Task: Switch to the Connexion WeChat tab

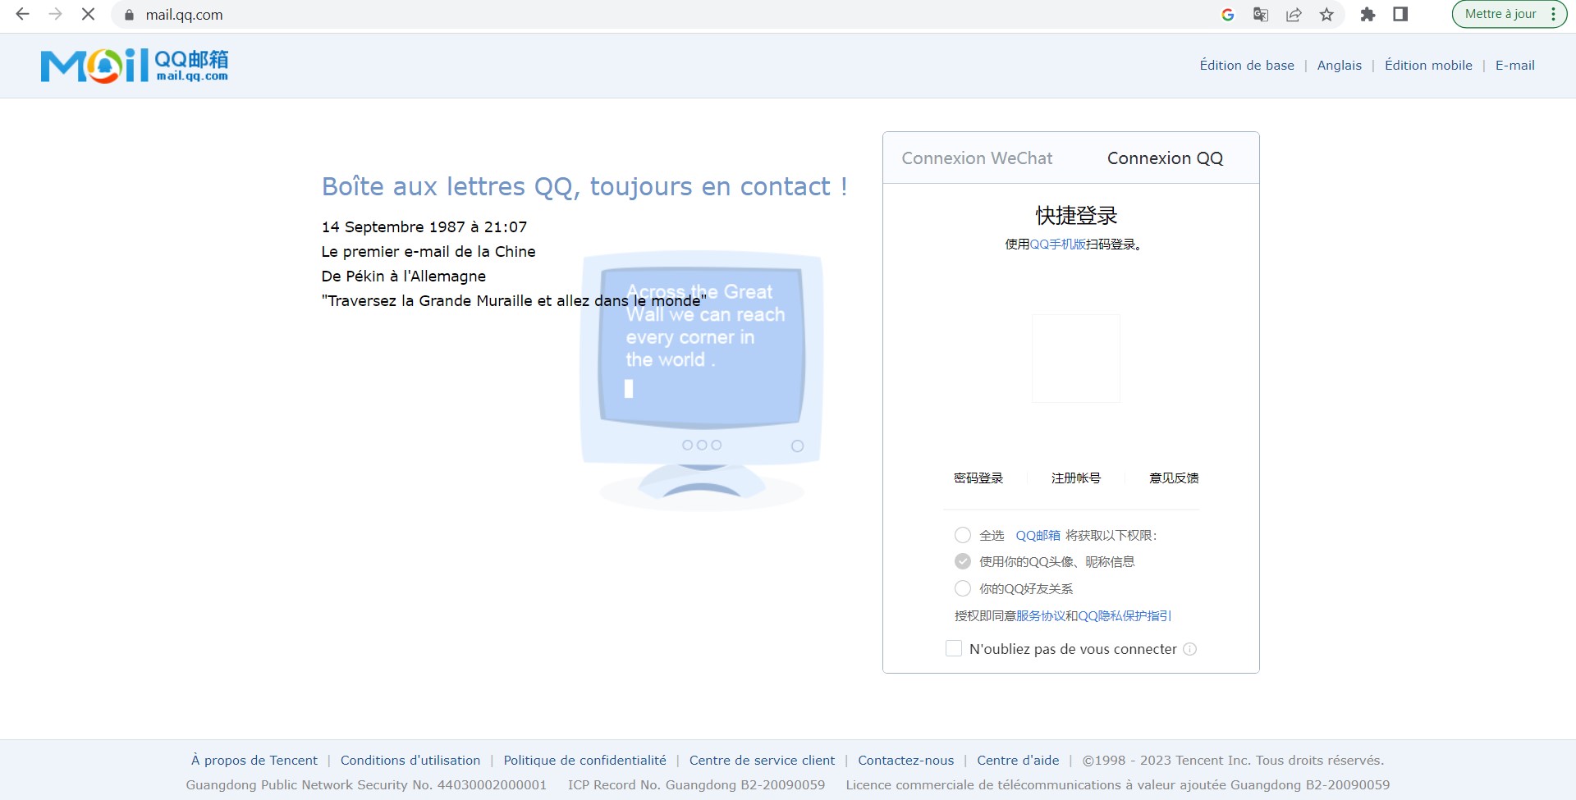Action: 977,158
